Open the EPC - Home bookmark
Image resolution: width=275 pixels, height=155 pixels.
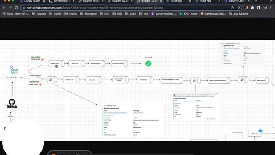(189, 14)
